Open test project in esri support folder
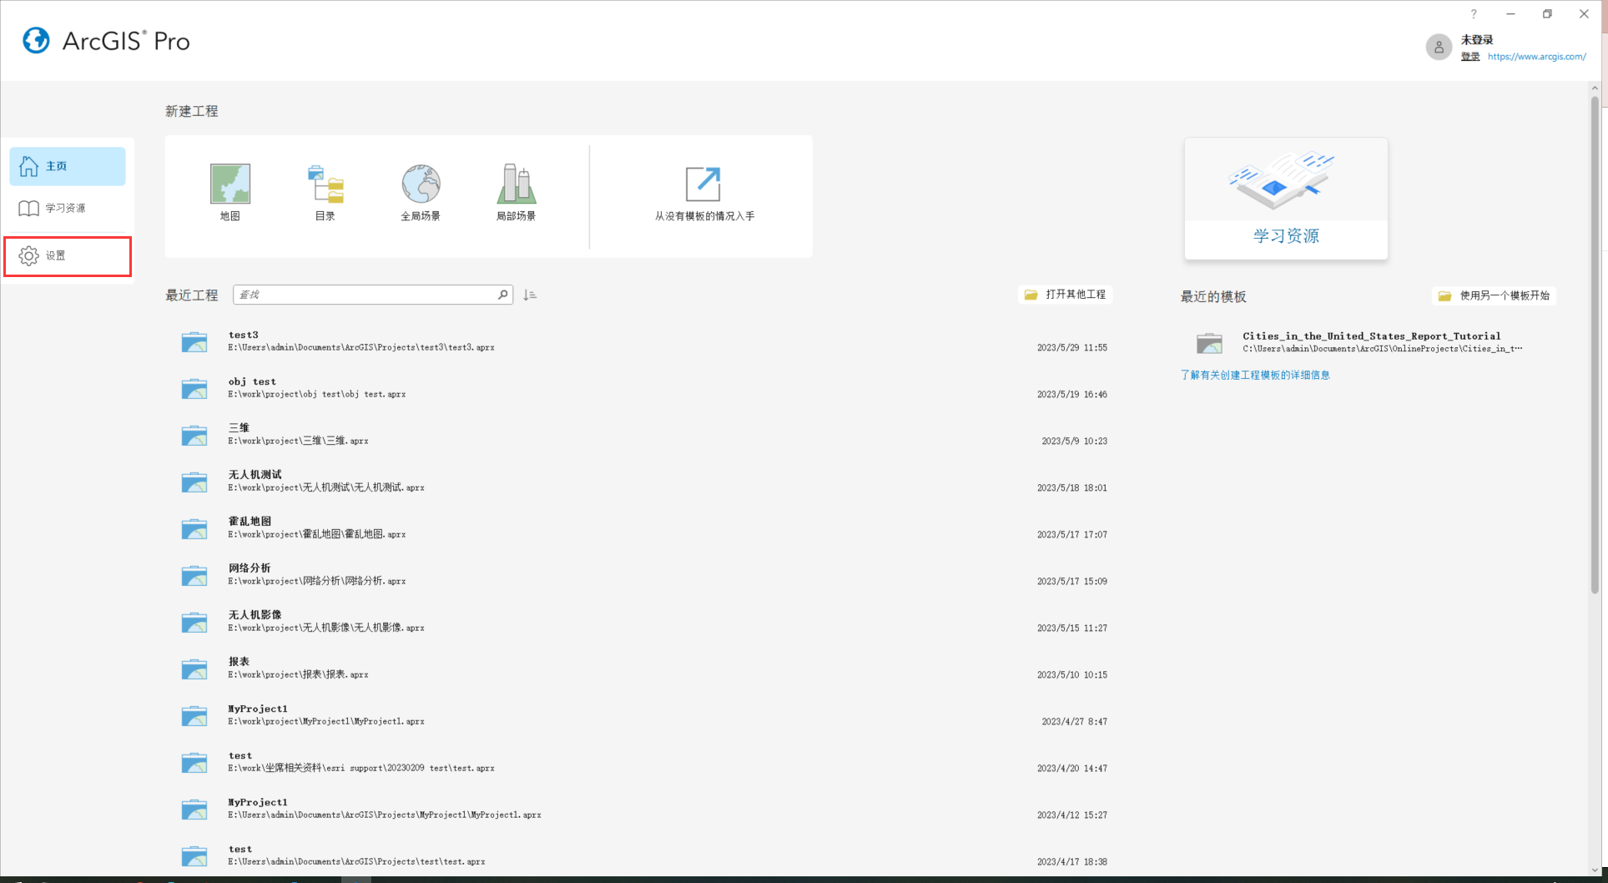1608x883 pixels. [x=644, y=762]
